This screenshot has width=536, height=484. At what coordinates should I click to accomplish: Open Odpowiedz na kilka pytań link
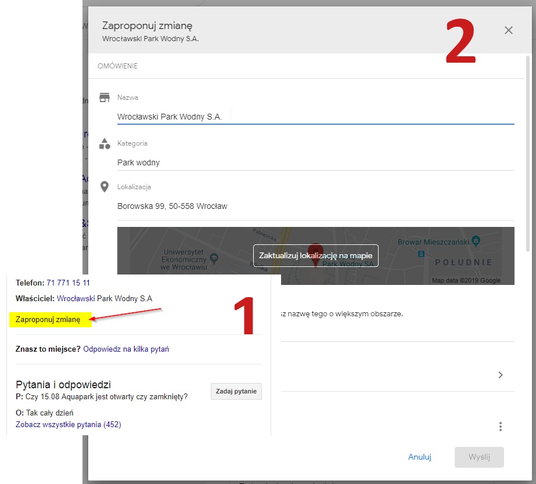coord(126,349)
